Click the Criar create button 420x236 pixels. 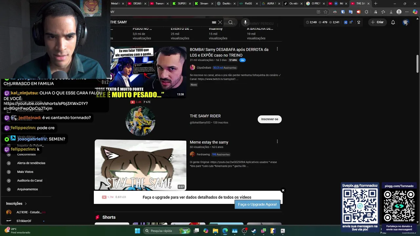[377, 22]
